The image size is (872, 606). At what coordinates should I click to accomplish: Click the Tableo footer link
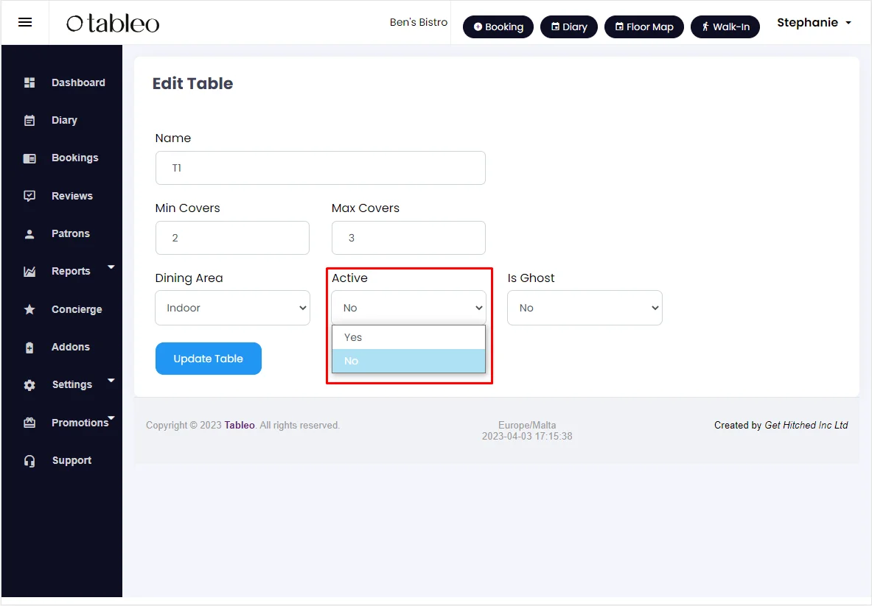click(x=240, y=426)
